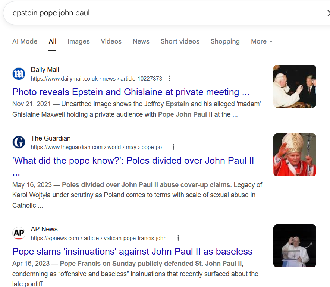
Task: Open 'Photo reveals Epstein and Ghislaine' headline
Action: (131, 92)
